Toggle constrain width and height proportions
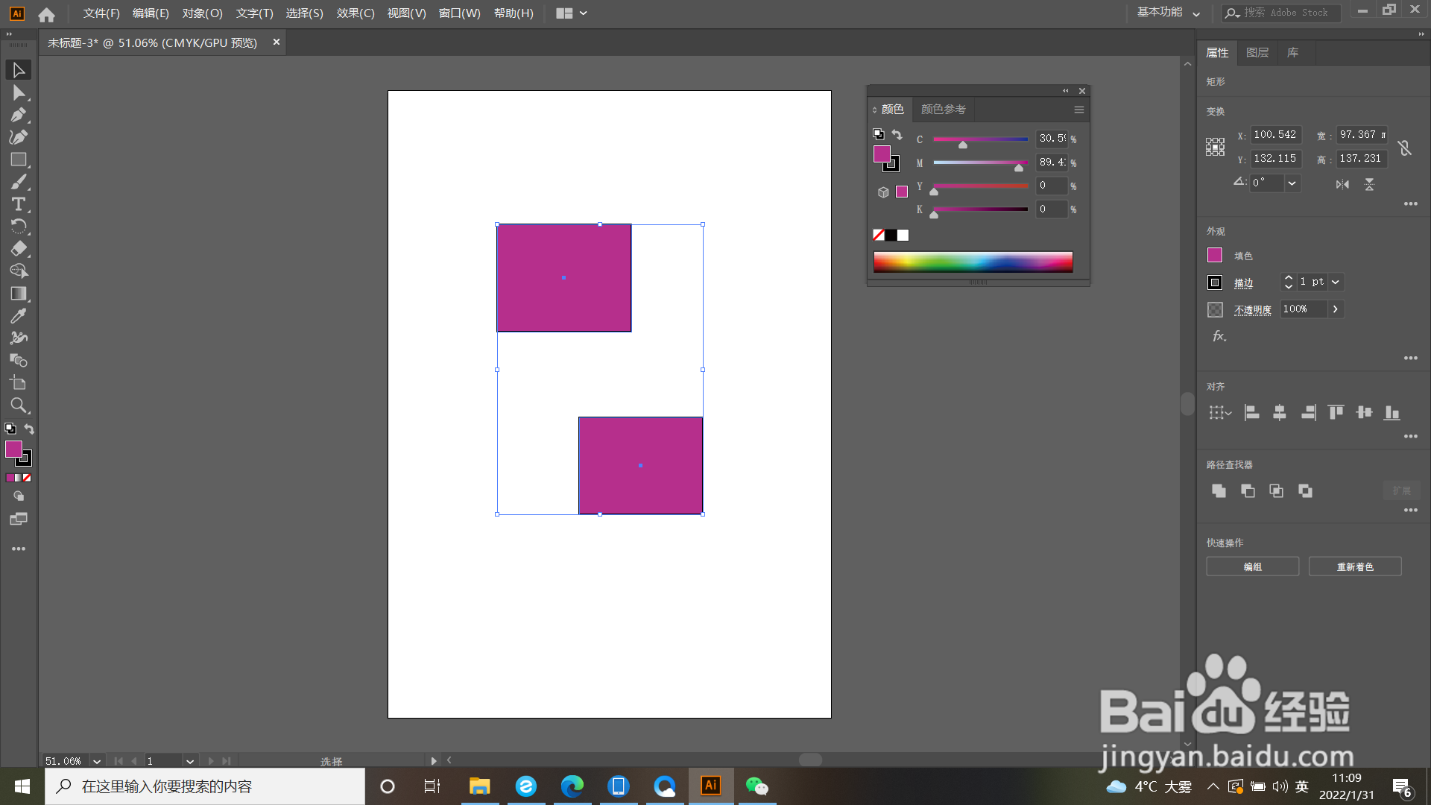This screenshot has height=805, width=1431. tap(1405, 148)
